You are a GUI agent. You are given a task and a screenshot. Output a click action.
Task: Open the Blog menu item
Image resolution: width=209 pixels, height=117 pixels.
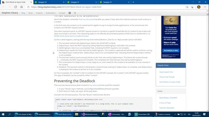[23, 13]
